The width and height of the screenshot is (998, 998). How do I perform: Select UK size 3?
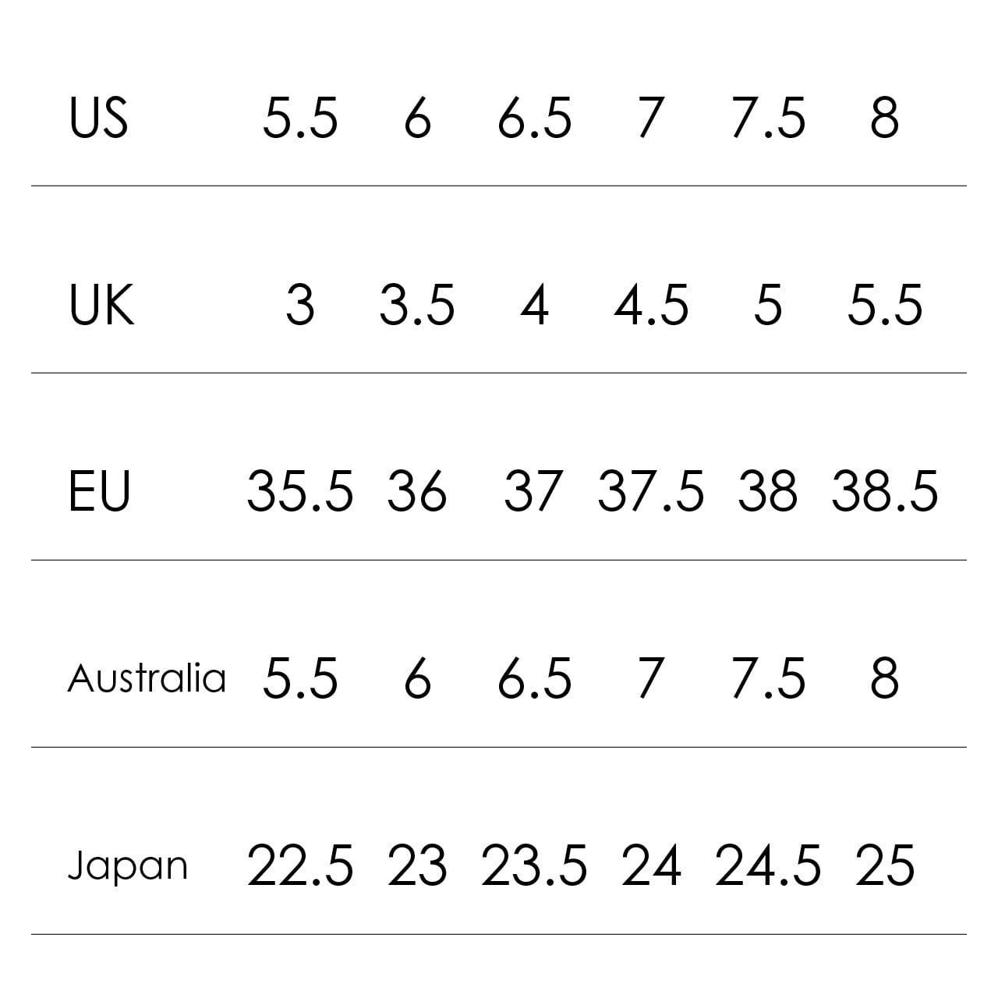[x=300, y=305]
